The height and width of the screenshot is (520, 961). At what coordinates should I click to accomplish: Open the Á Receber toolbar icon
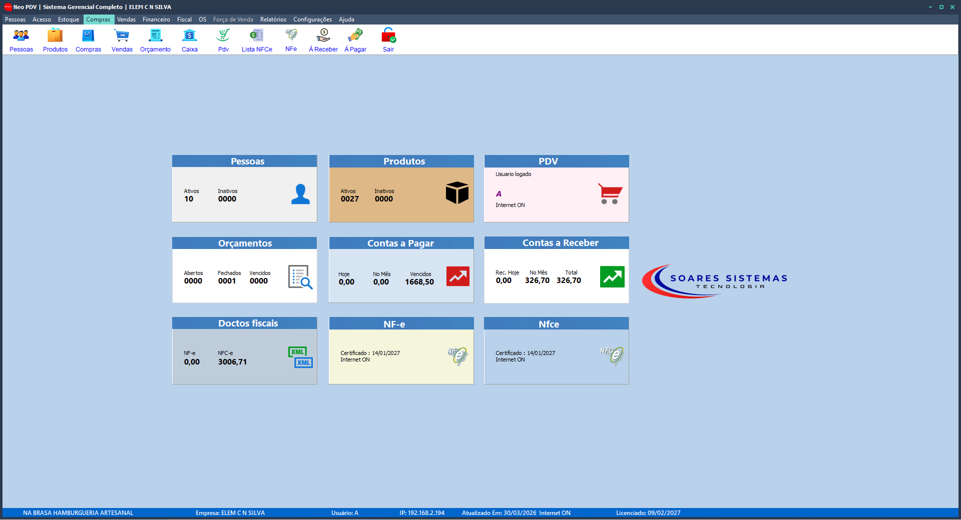click(323, 40)
